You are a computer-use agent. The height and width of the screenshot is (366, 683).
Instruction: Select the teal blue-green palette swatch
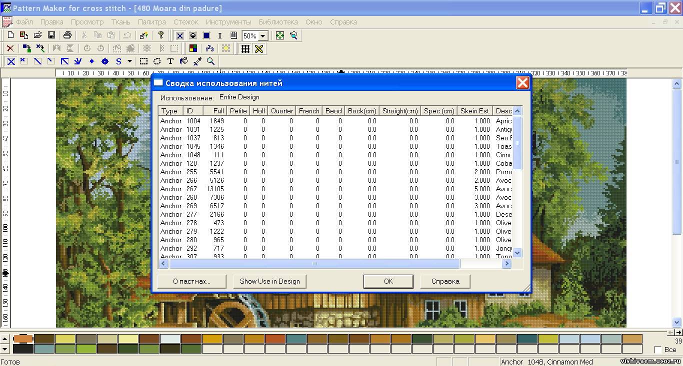point(296,339)
